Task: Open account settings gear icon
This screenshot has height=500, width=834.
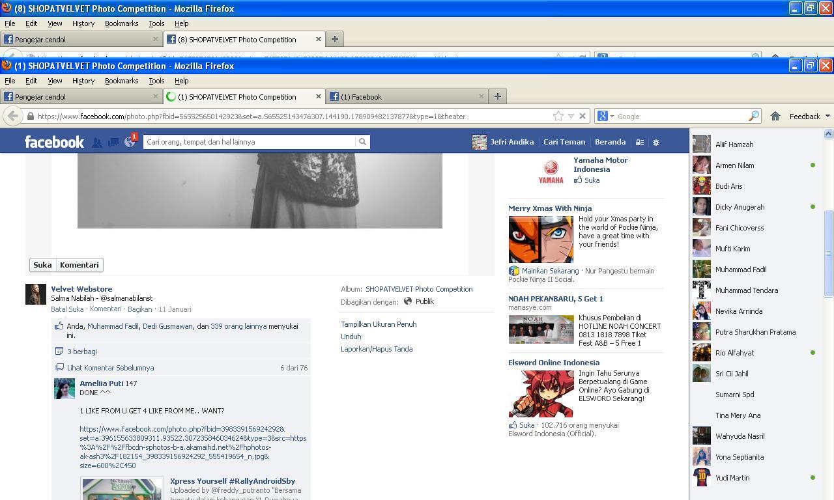Action: coord(656,142)
